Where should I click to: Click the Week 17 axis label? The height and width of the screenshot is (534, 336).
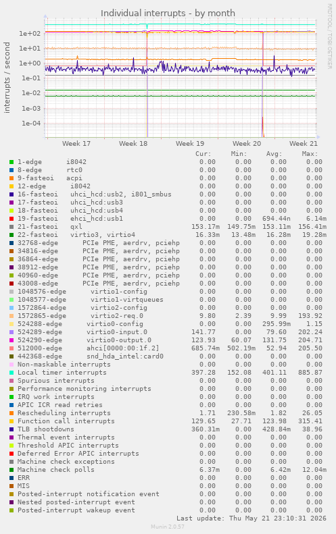(76, 143)
